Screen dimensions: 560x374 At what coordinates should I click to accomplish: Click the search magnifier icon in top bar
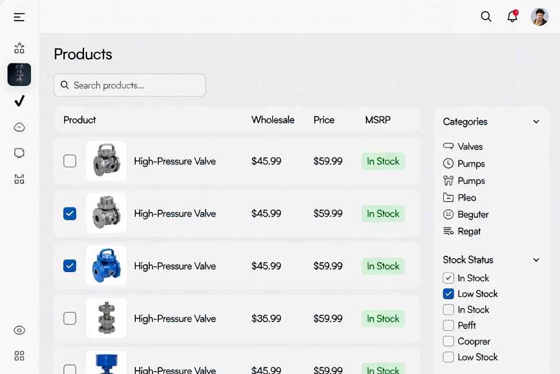(x=486, y=17)
